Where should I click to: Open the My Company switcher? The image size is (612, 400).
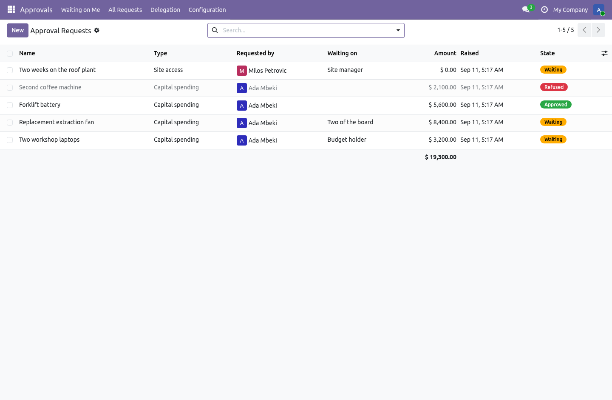click(570, 10)
